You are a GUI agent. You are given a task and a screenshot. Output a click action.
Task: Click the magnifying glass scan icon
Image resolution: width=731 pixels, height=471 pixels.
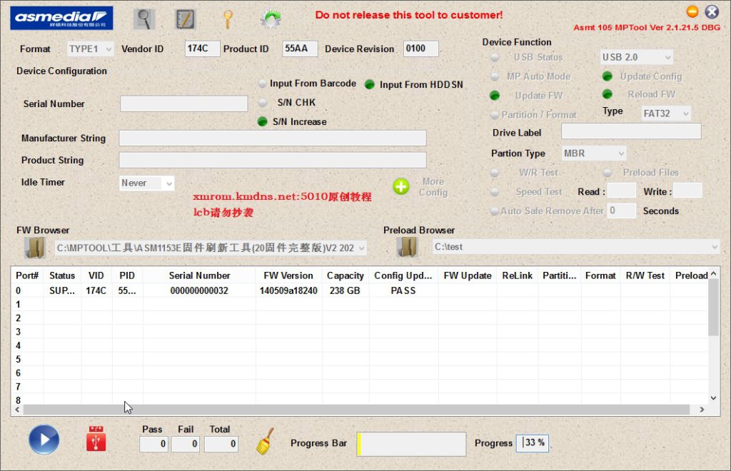pos(145,19)
